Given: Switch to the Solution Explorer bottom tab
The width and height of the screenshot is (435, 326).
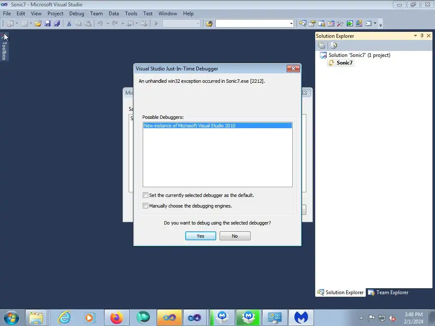Looking at the screenshot, I should [x=340, y=292].
